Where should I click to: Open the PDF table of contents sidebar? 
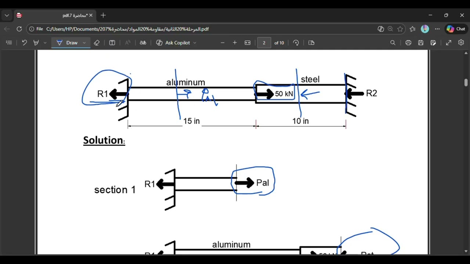9,43
